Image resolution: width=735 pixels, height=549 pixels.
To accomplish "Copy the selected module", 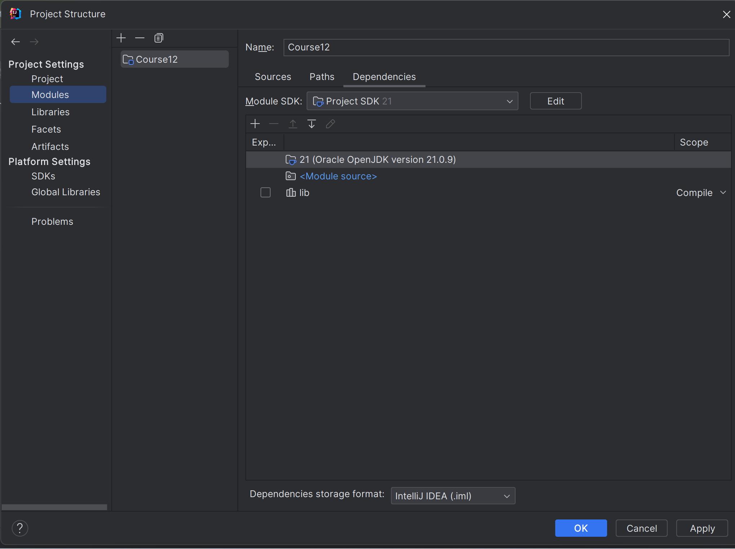I will pos(159,38).
